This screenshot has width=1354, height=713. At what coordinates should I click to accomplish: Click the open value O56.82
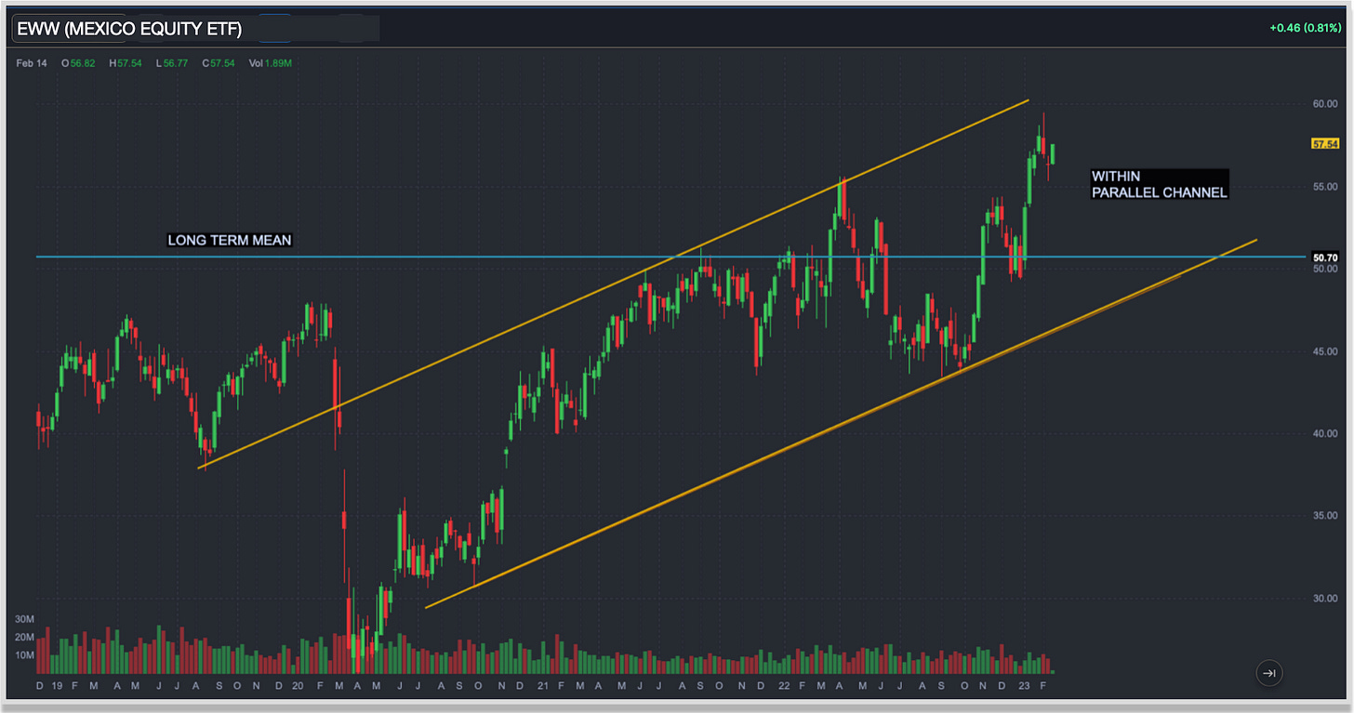coord(77,63)
